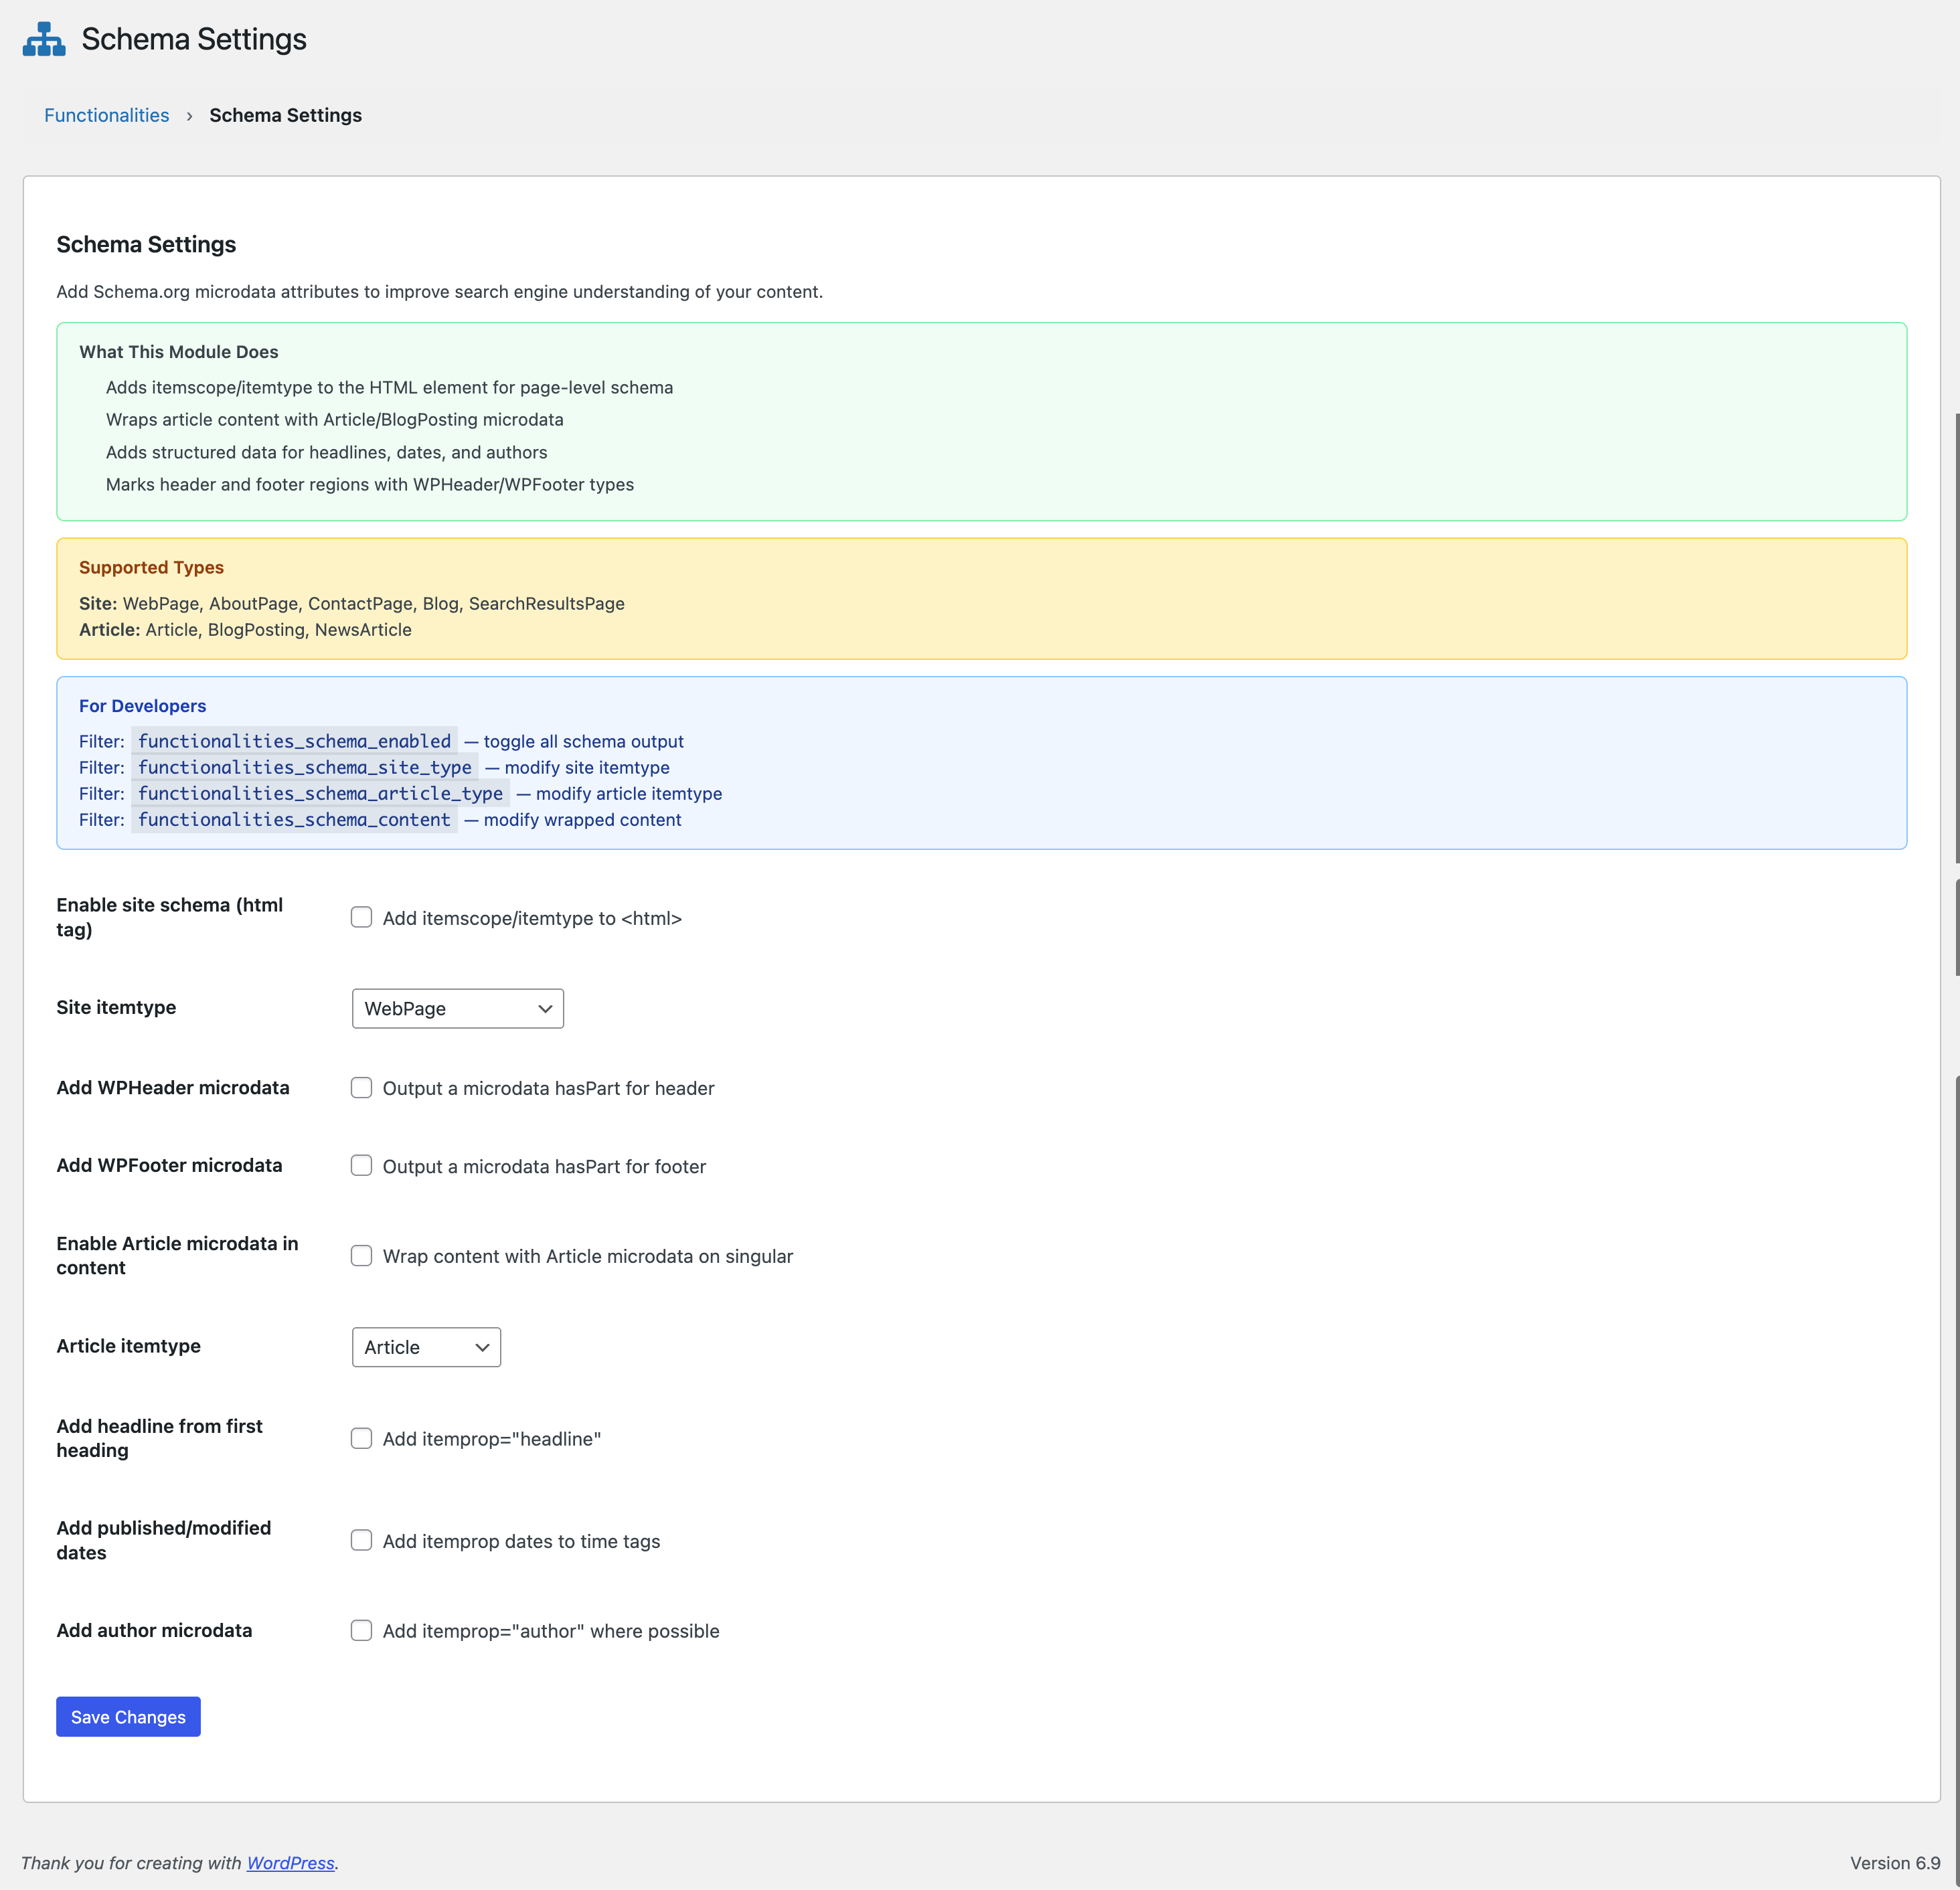Open the WordPress footer link
Viewport: 1960px width, 1890px height.
tap(290, 1862)
